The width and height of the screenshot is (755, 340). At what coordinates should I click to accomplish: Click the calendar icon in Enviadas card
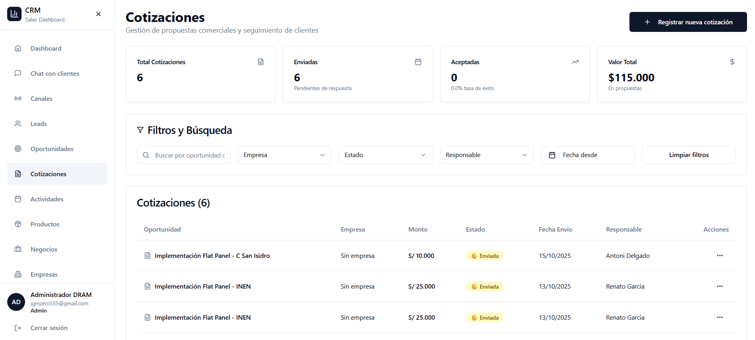click(418, 62)
